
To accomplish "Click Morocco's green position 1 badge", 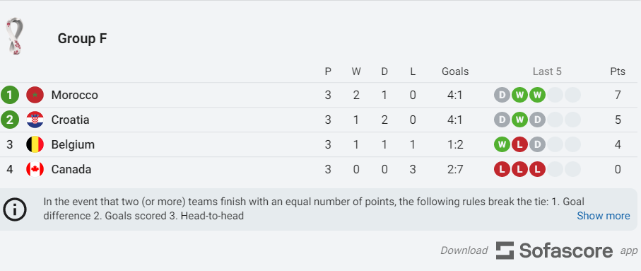I will 10,95.
